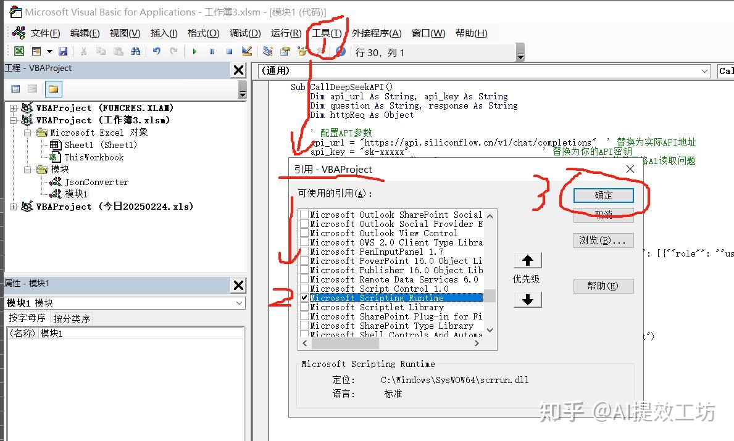Click the 取消 button
The image size is (734, 441).
tap(603, 215)
